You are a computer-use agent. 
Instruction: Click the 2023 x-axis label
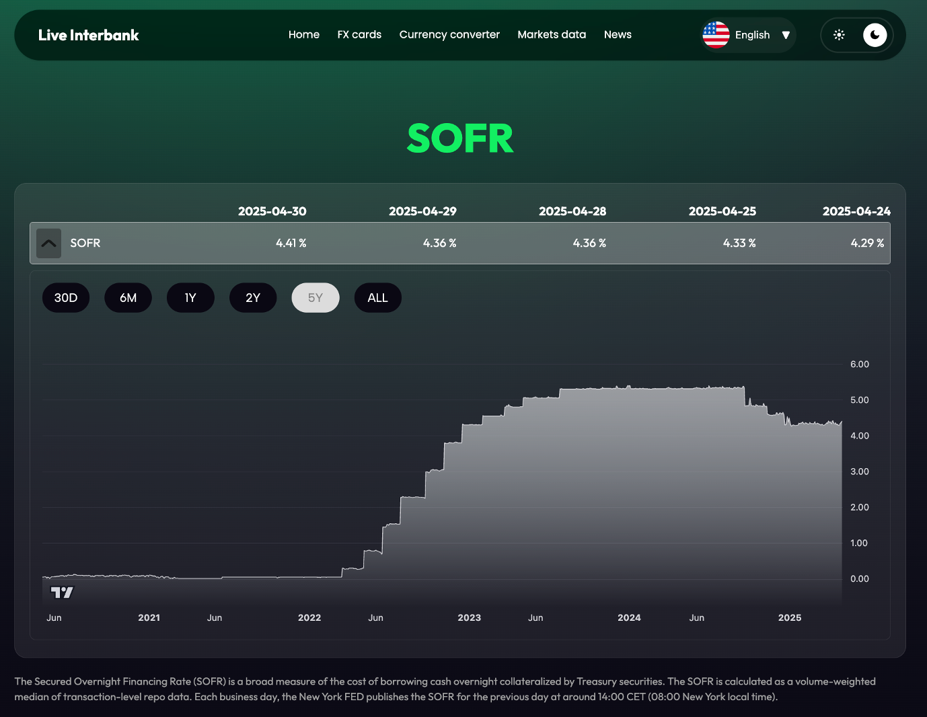470,618
